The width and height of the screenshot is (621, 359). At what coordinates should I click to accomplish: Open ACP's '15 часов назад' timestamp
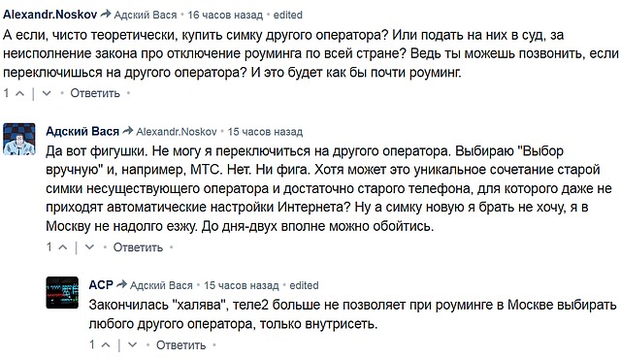click(242, 285)
